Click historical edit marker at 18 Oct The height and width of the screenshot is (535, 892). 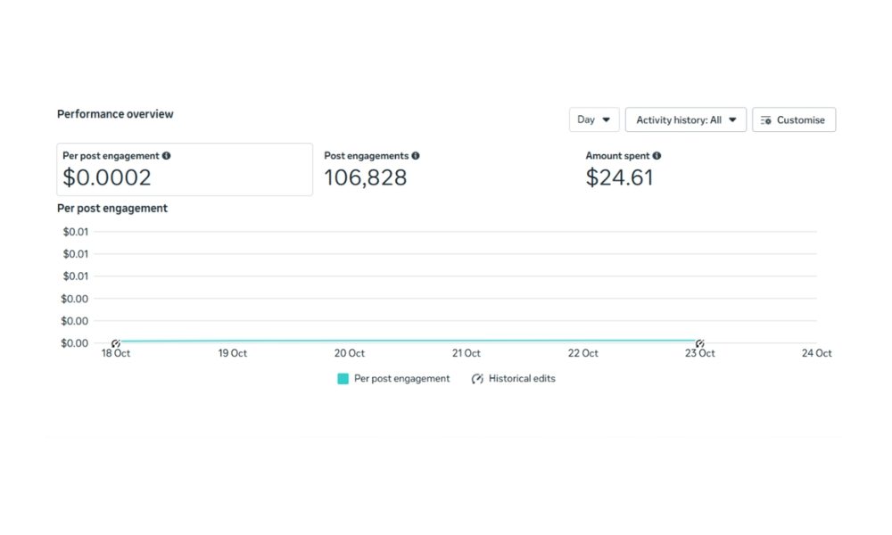116,343
